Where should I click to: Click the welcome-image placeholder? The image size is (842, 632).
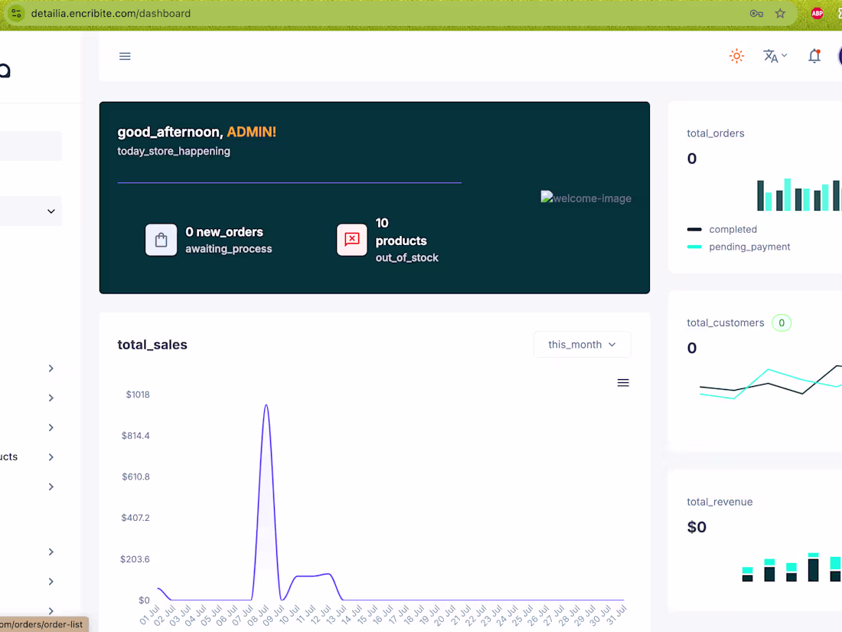click(x=586, y=198)
